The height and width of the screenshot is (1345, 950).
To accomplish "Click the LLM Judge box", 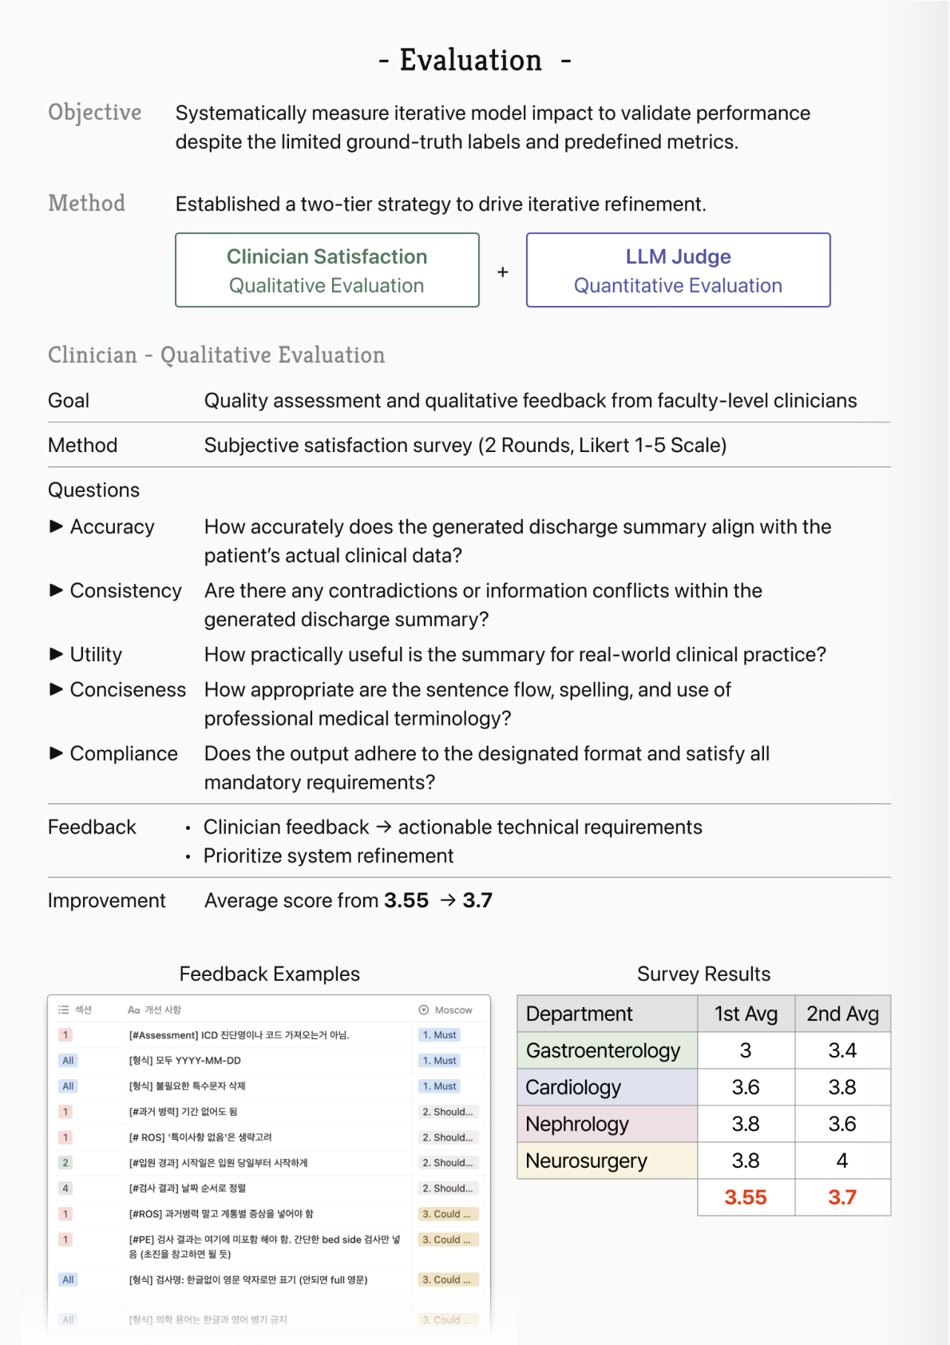I will point(678,270).
